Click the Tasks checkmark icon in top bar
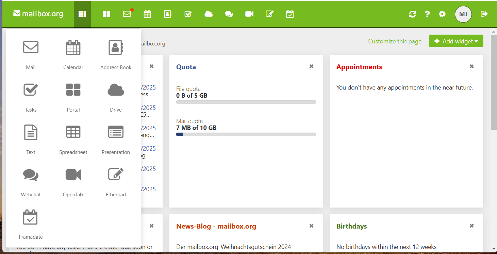This screenshot has width=497, height=254. coord(188,14)
